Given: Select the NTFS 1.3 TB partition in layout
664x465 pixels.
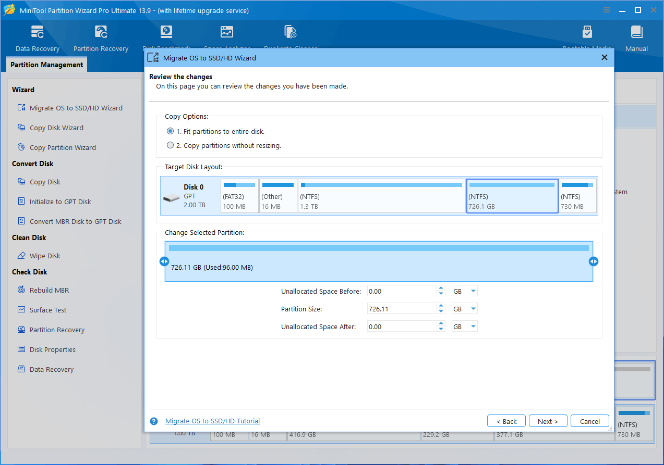Looking at the screenshot, I should 381,196.
